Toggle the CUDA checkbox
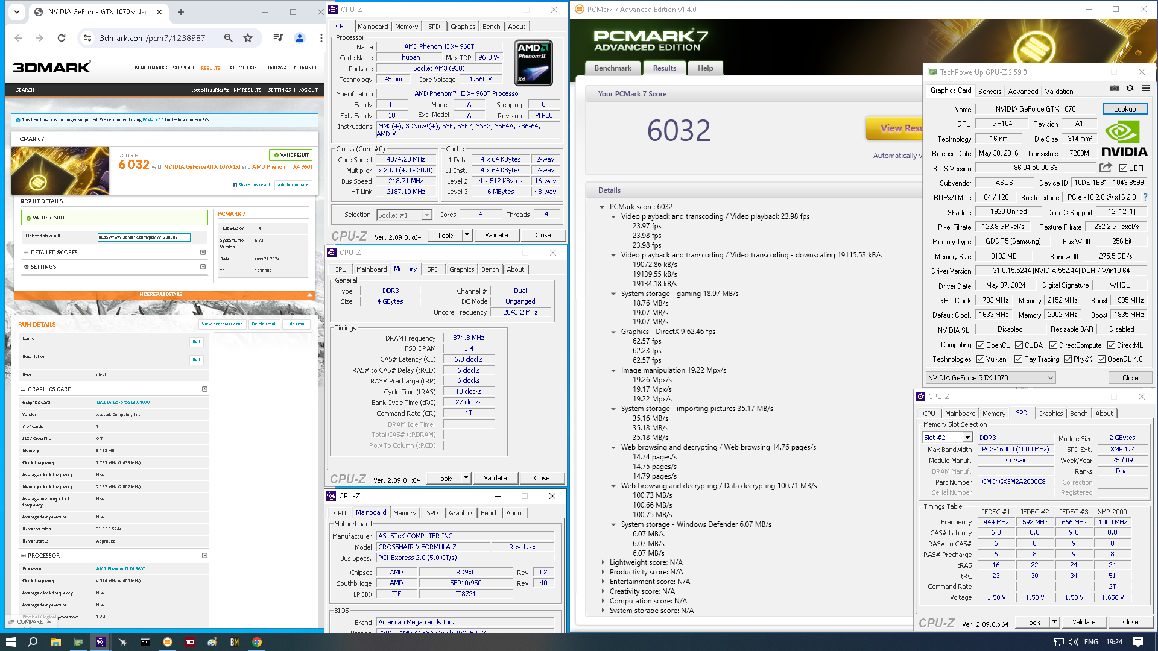 pyautogui.click(x=1019, y=345)
